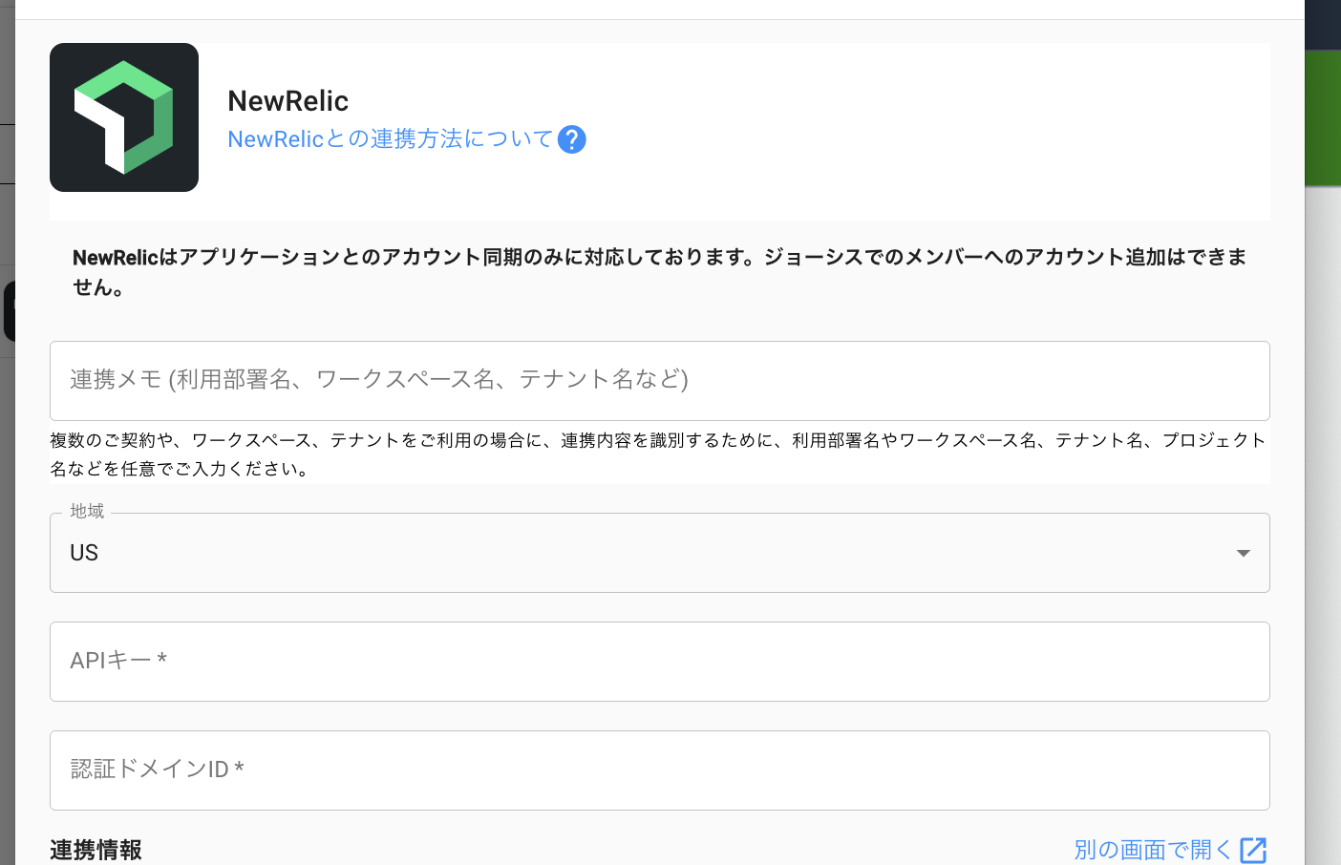Click the blue question mark help icon
Viewport: 1341px width, 865px height.
(x=571, y=139)
